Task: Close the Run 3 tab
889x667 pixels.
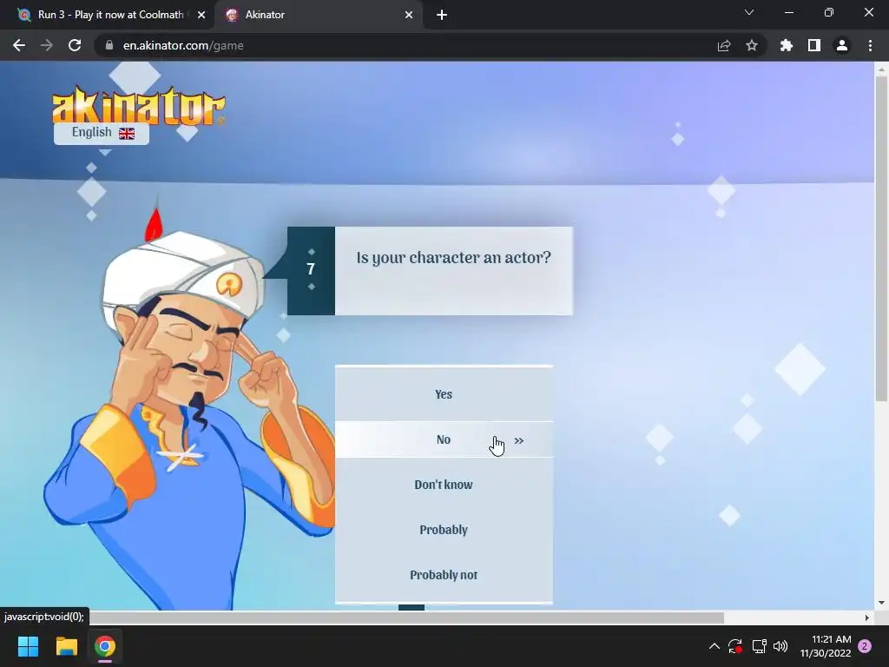Action: click(201, 15)
